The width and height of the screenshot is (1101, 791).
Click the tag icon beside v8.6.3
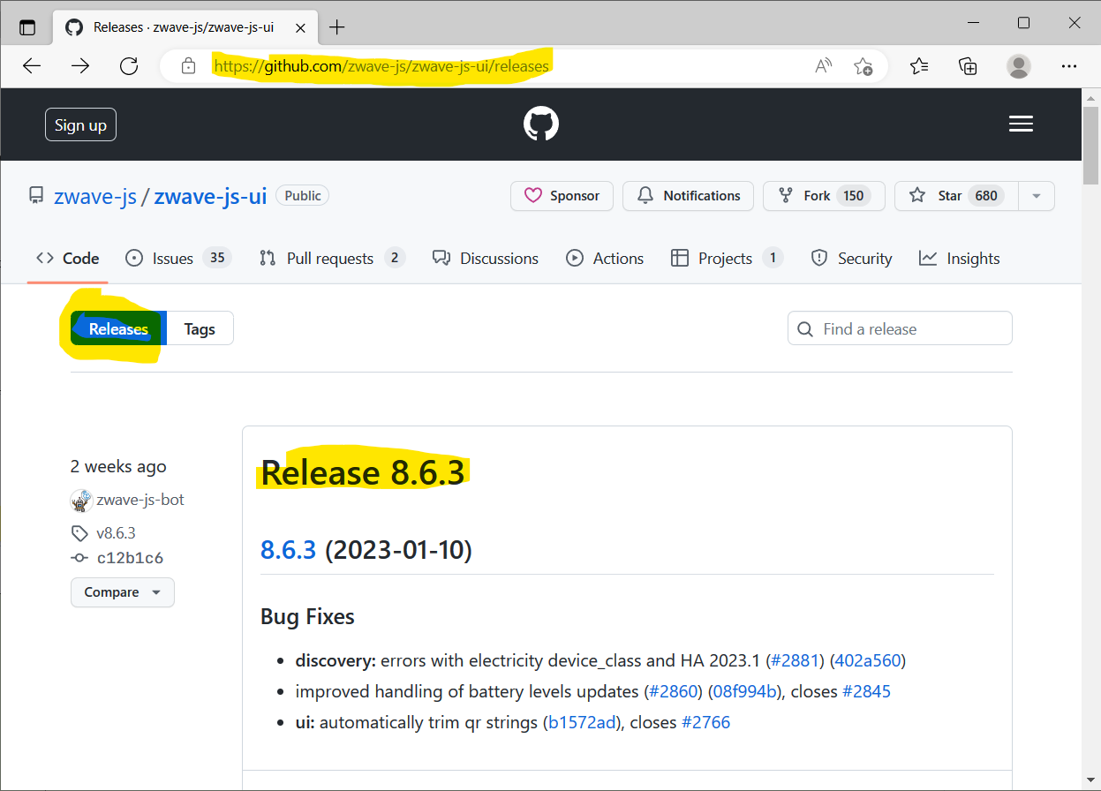pos(79,532)
